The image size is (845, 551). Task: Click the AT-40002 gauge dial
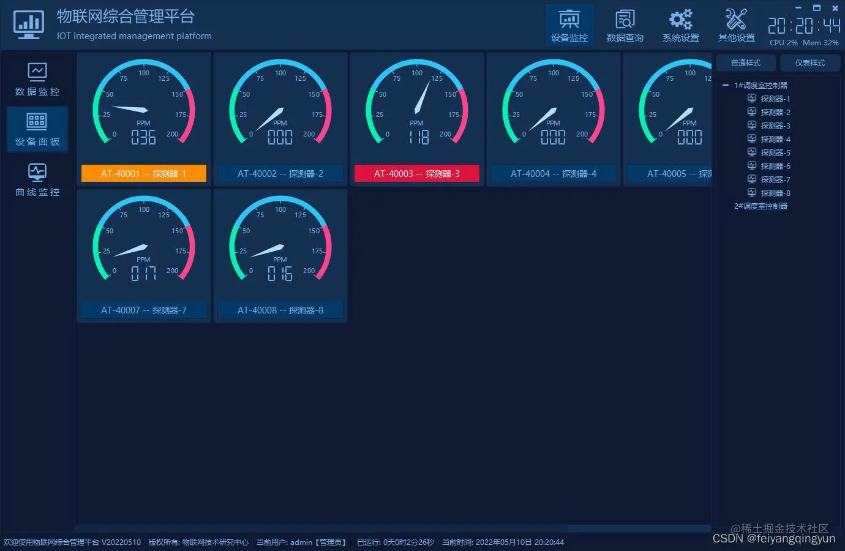point(280,110)
